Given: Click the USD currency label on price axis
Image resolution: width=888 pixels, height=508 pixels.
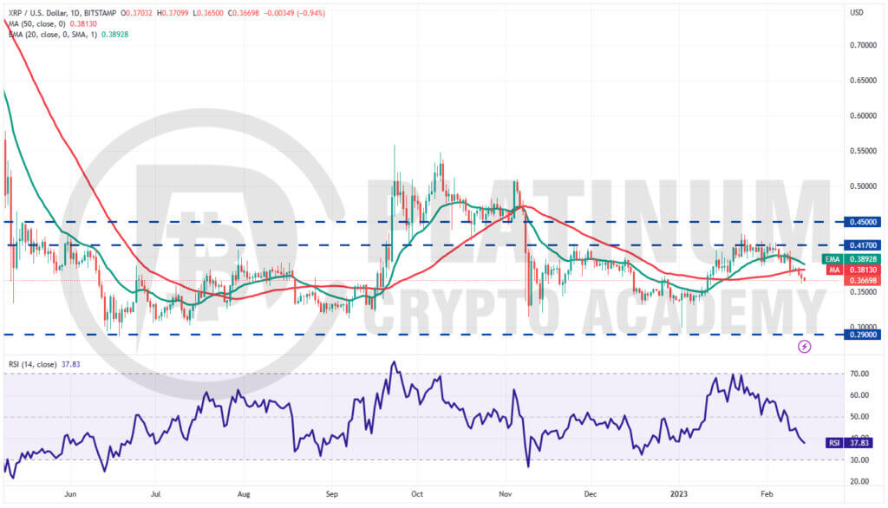Looking at the screenshot, I should [x=856, y=12].
